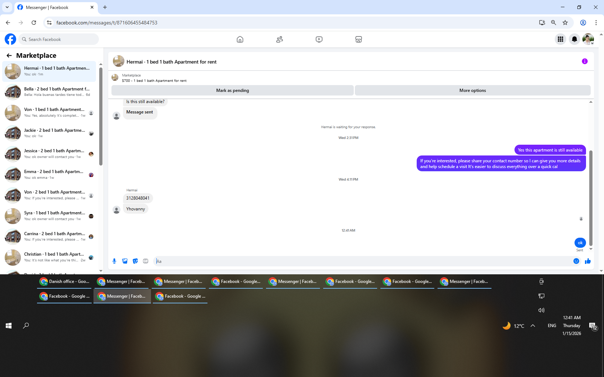Screen dimensions: 604x377
Task: Click the 3128048041 message bubble
Action: point(138,198)
